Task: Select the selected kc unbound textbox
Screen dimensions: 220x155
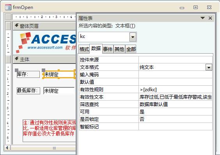Action: pyautogui.click(x=59, y=74)
